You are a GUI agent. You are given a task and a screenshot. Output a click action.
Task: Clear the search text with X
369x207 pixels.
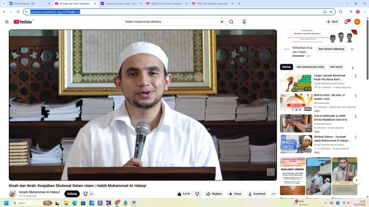tap(222, 22)
